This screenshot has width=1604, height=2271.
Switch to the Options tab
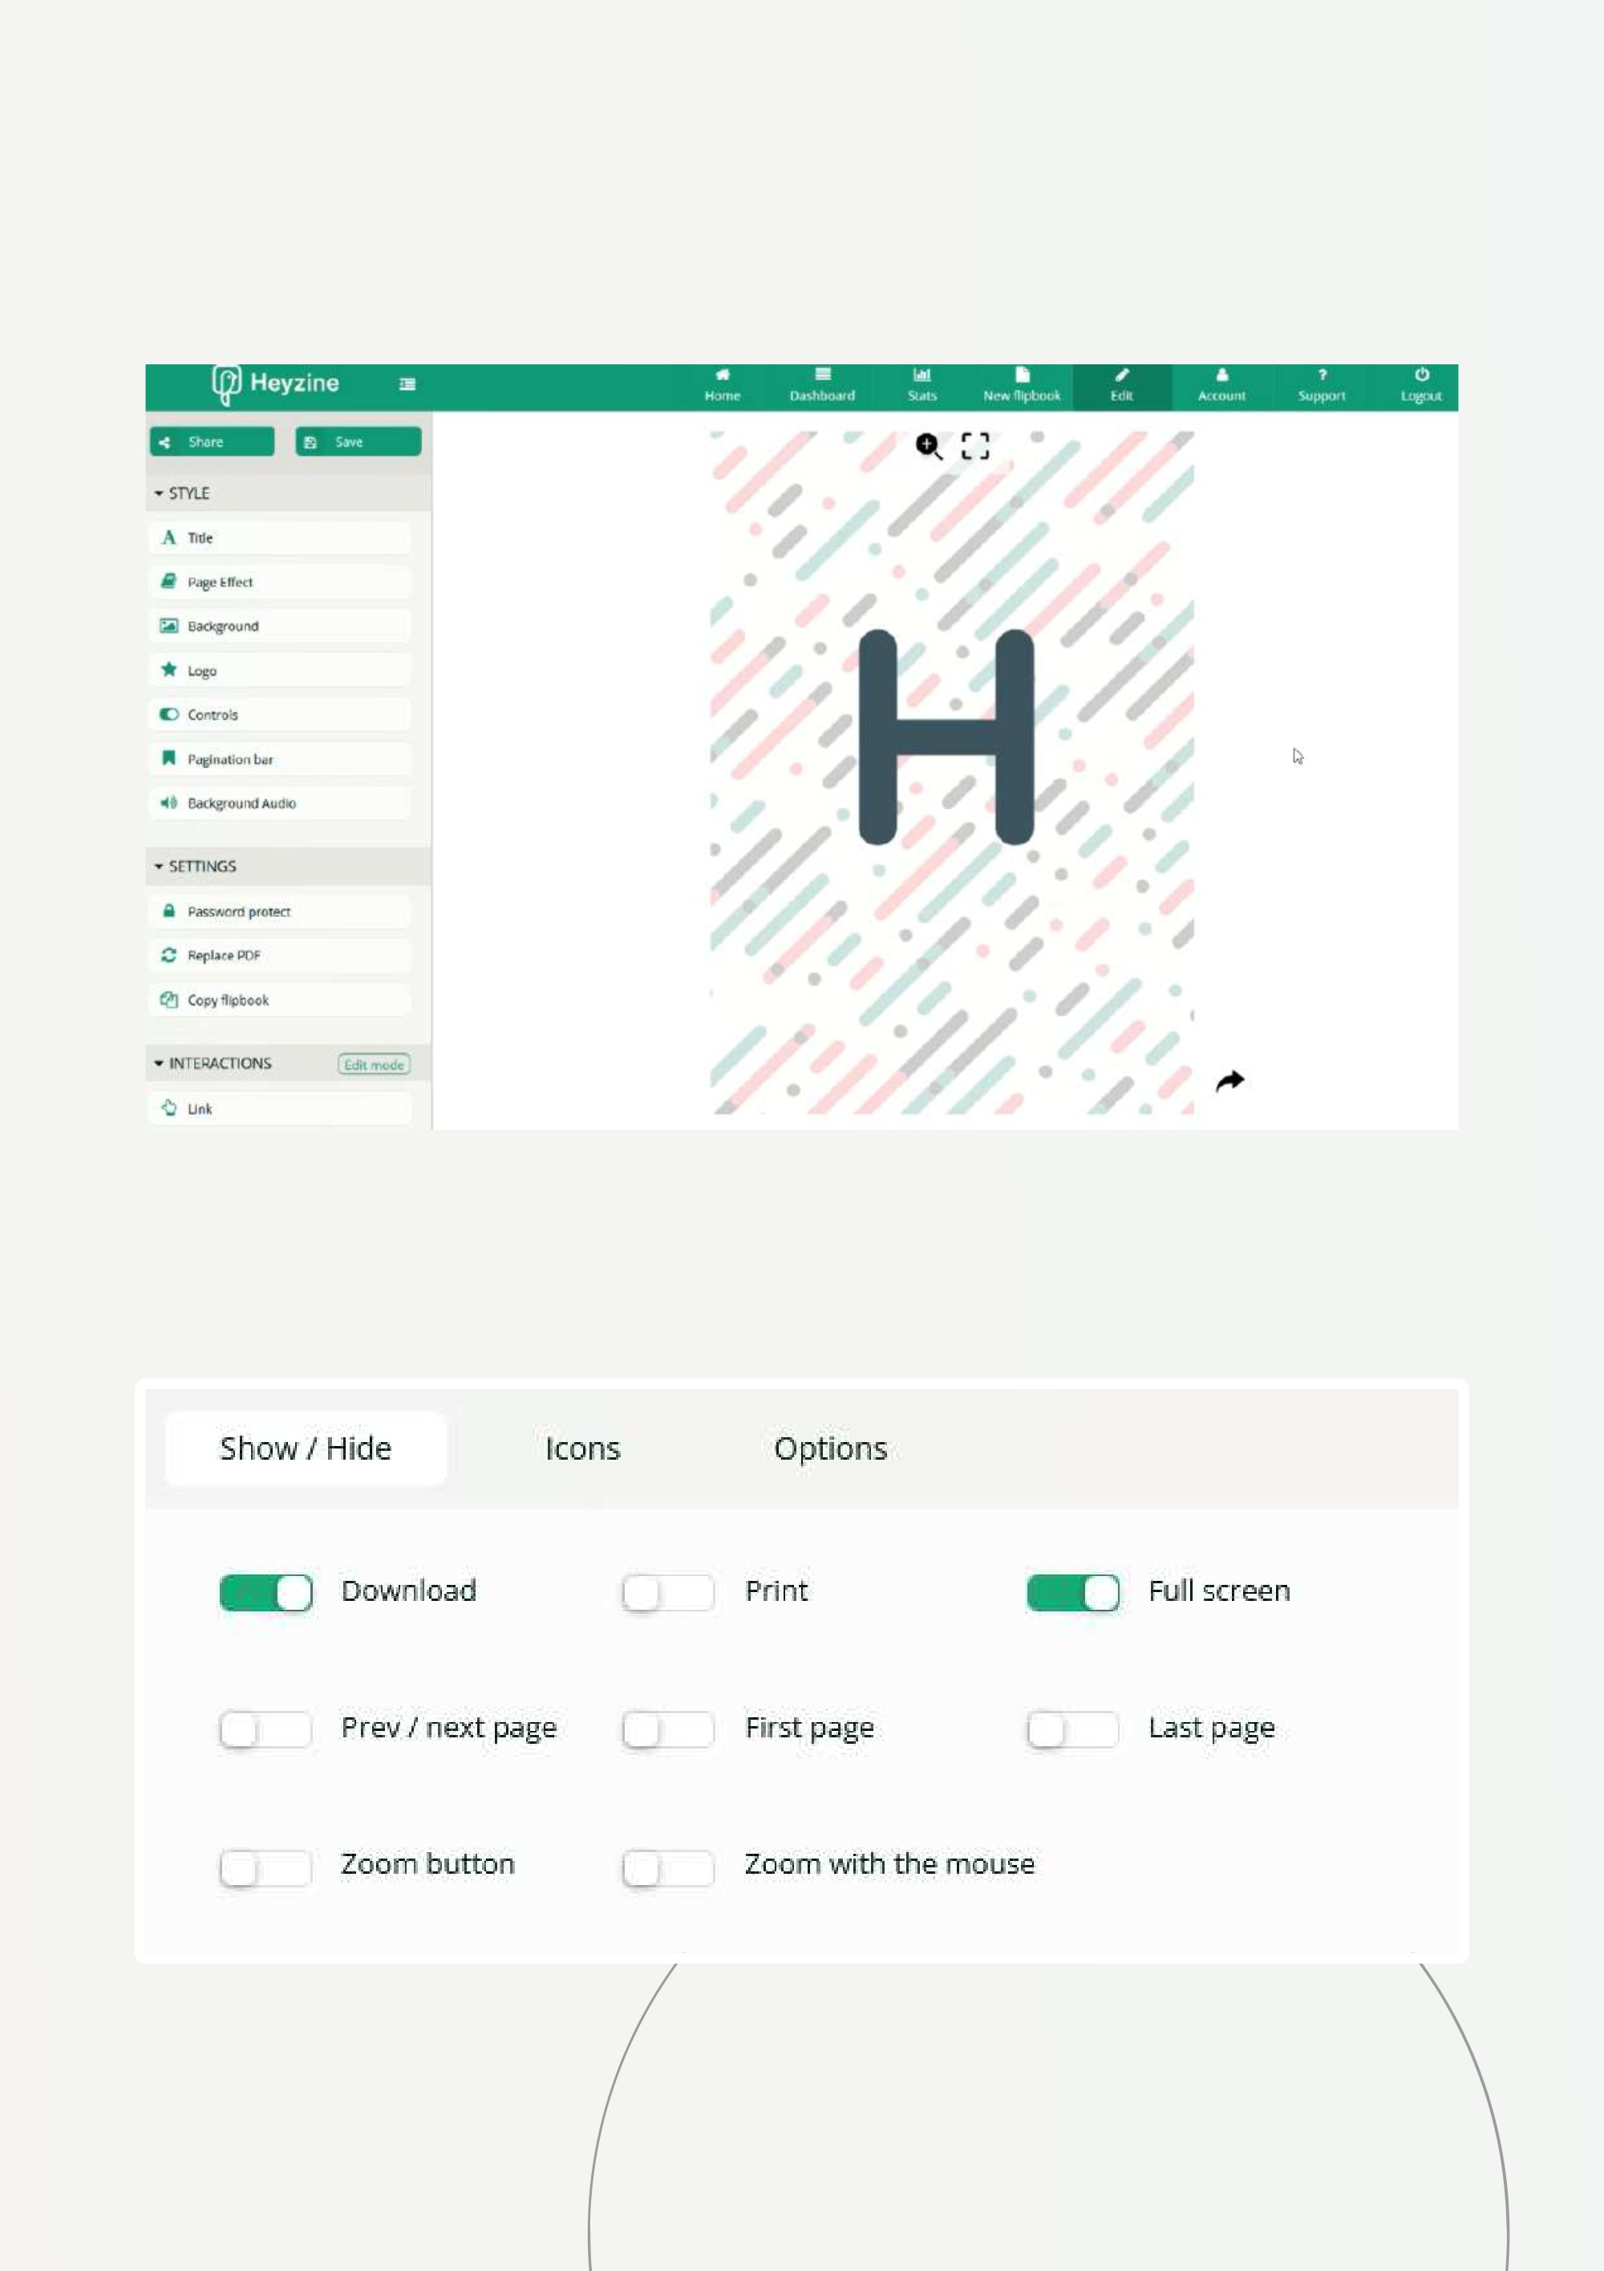pos(830,1448)
